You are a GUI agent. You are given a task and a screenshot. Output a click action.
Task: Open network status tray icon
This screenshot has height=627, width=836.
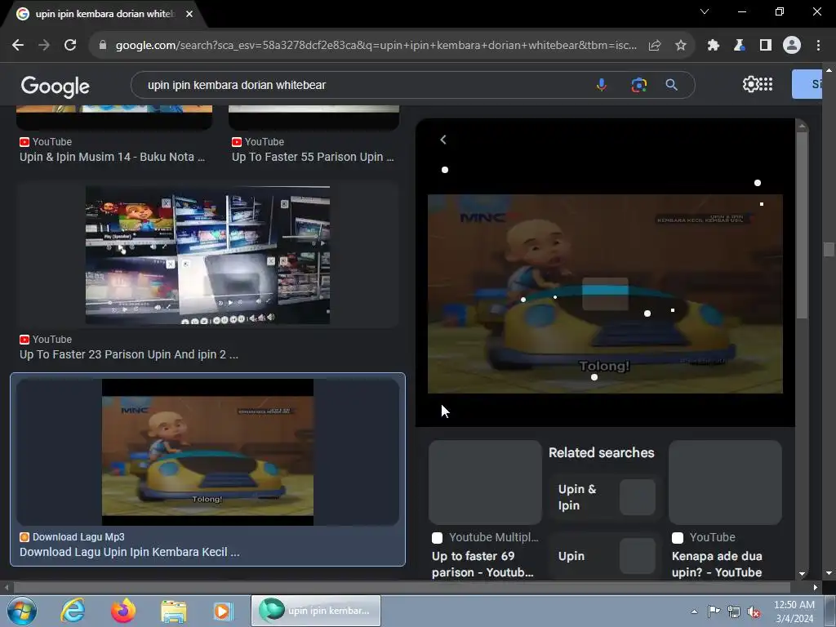pos(734,611)
